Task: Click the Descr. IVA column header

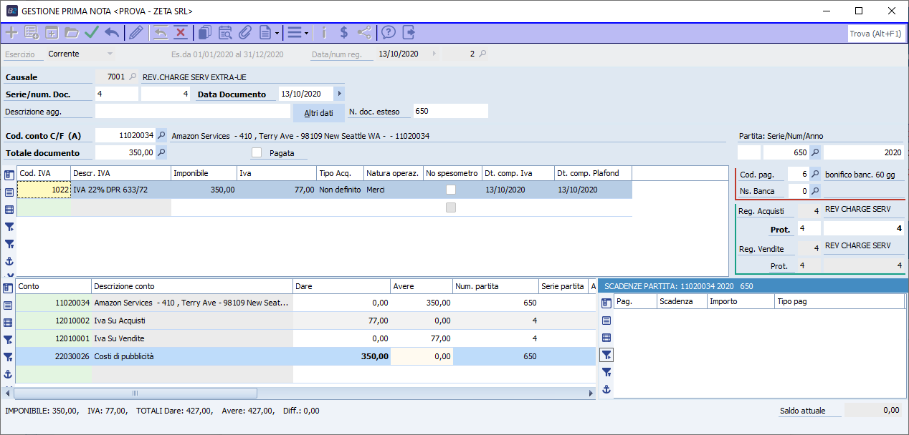Action: pyautogui.click(x=120, y=173)
